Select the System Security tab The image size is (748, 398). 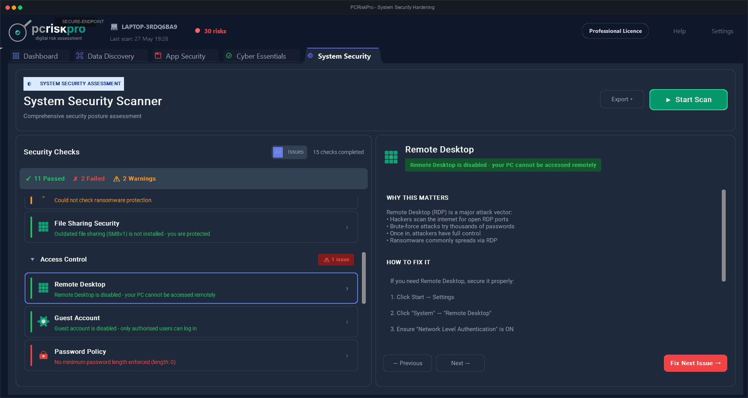[342, 56]
